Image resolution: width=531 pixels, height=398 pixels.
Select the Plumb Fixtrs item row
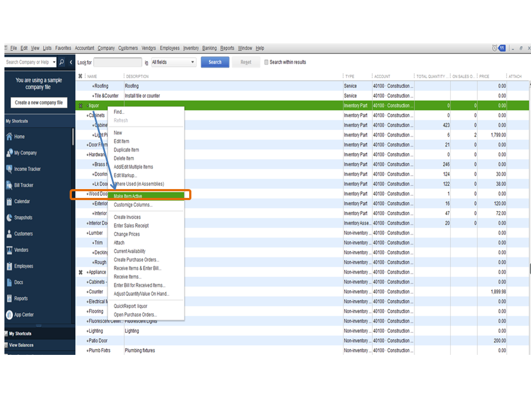[302, 350]
